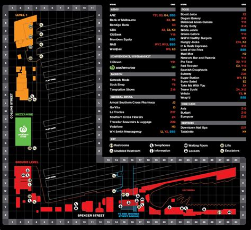
Task: Select the Members Equity entry
Action: pos(142,39)
